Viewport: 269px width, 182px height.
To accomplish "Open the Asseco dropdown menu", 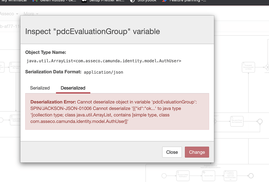I will pos(9,14).
